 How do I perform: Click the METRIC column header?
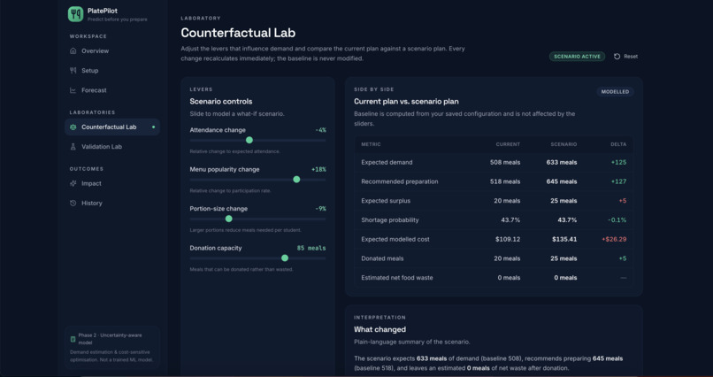coord(371,144)
